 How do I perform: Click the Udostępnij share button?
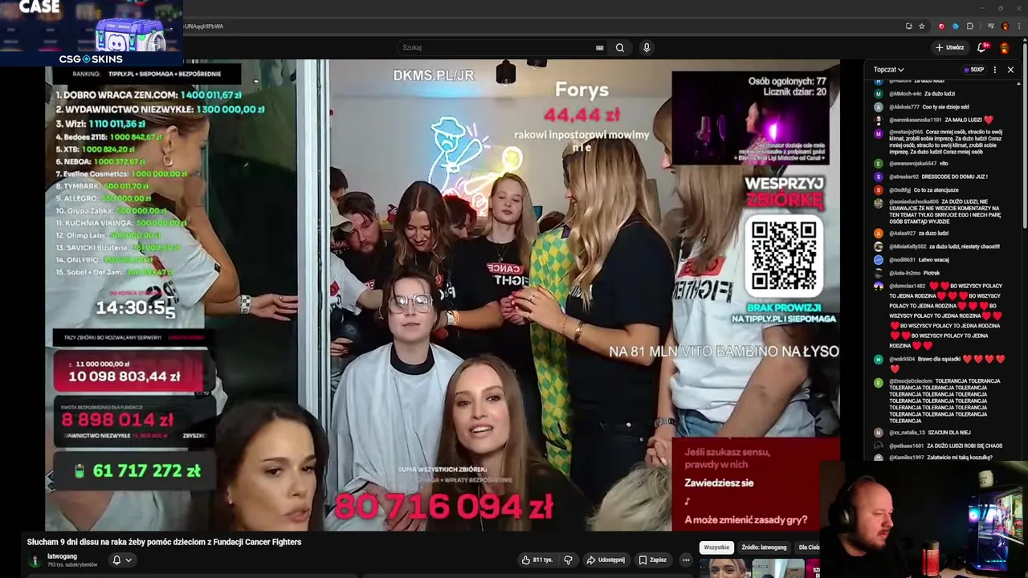[x=606, y=560]
